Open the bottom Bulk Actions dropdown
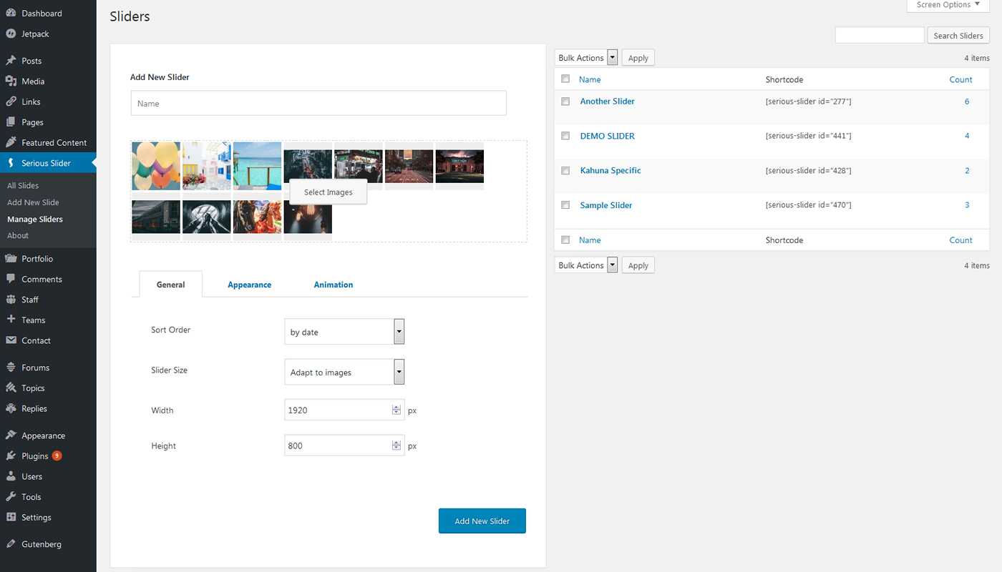 (586, 265)
